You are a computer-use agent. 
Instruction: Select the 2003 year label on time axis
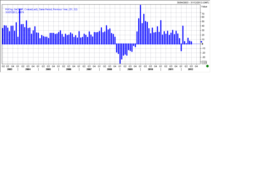pos(9,69)
